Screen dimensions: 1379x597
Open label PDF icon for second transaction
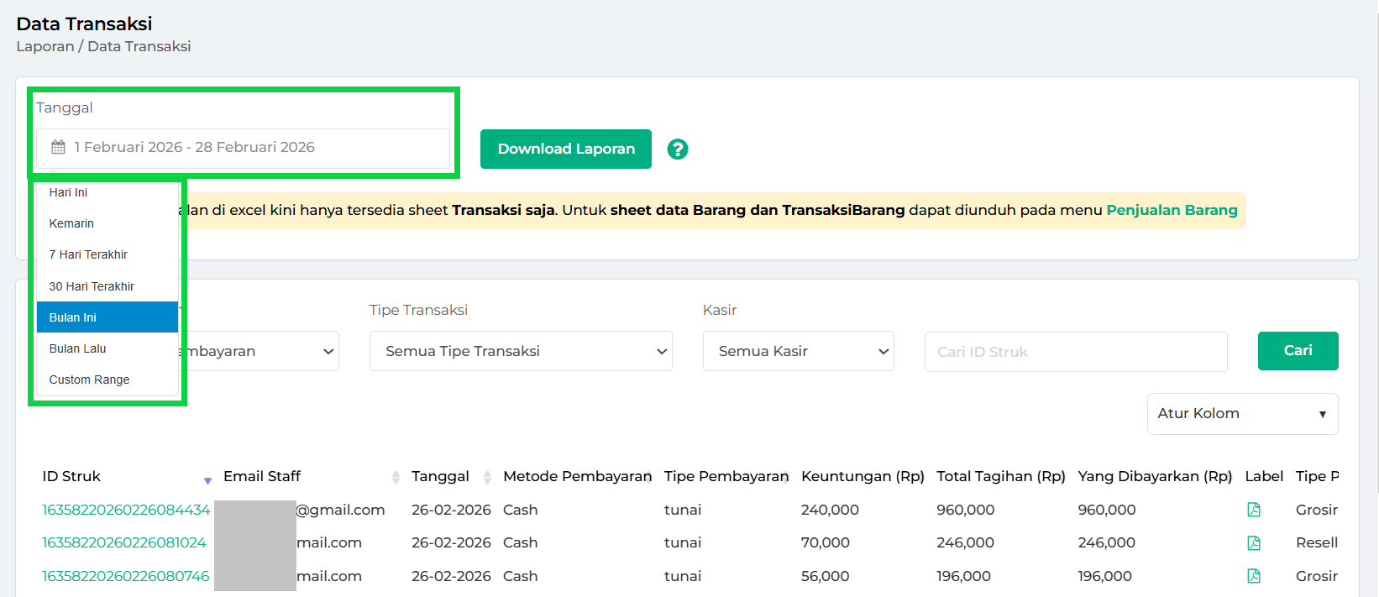pyautogui.click(x=1253, y=543)
